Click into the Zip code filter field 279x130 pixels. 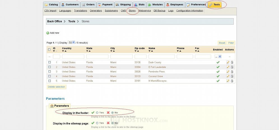(141, 57)
